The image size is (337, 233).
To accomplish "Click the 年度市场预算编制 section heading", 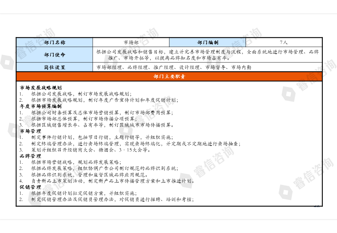I will coord(41,106).
